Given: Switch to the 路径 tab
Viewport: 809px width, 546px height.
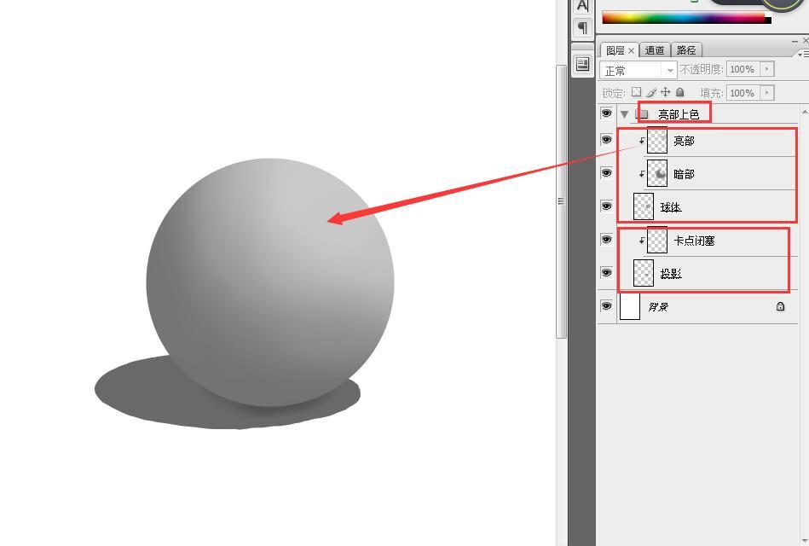Looking at the screenshot, I should tap(686, 50).
